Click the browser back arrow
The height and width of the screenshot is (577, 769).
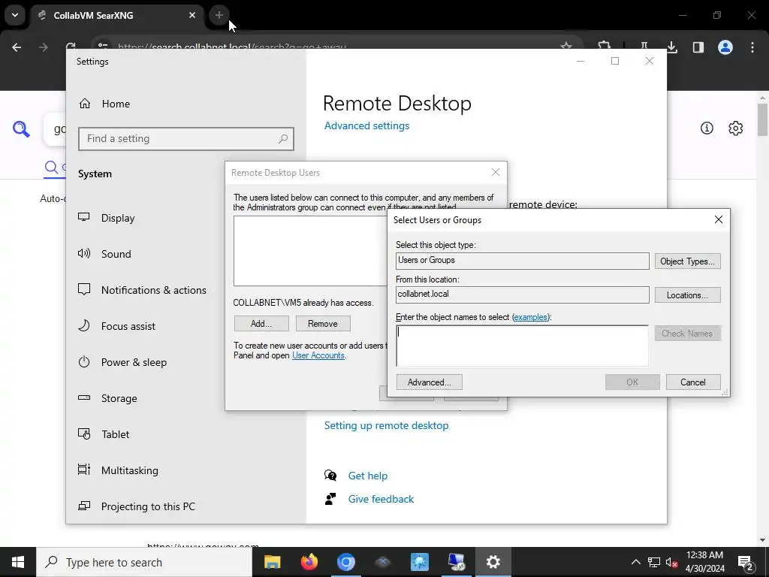tap(17, 47)
